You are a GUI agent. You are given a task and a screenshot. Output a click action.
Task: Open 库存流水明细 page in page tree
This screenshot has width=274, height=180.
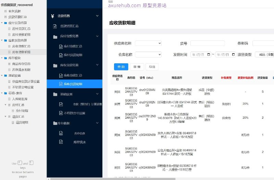(x=21, y=70)
